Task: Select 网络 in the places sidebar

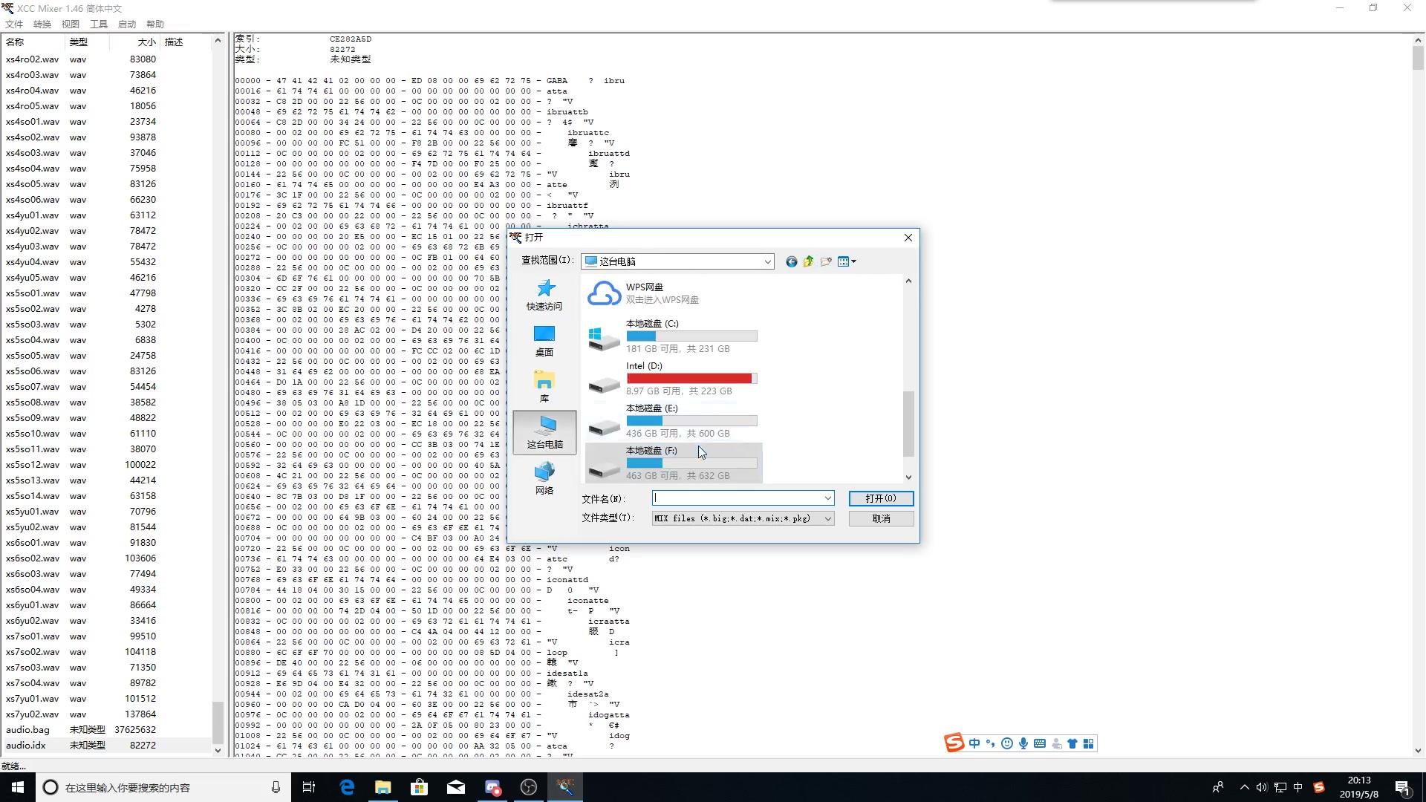Action: [544, 479]
